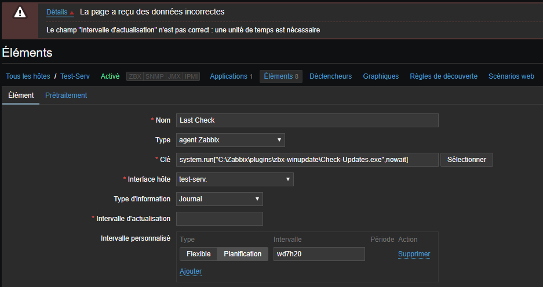Switch to the Élément tab

(x=21, y=95)
